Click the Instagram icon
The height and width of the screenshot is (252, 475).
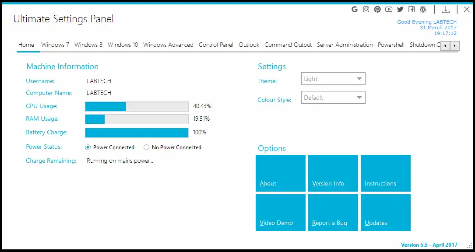(366, 9)
